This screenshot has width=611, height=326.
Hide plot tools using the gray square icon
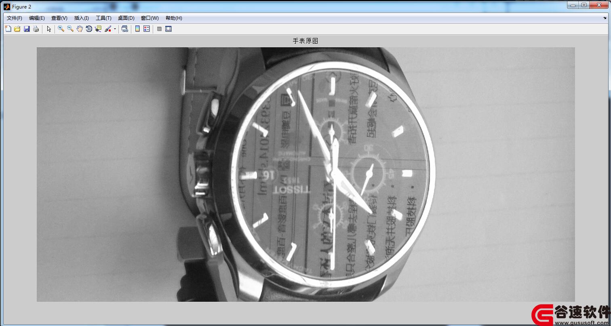[x=159, y=29]
